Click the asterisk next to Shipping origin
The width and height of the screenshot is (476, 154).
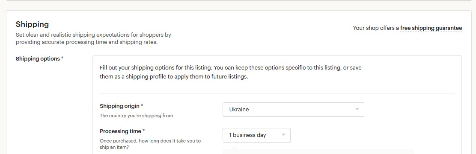(142, 106)
